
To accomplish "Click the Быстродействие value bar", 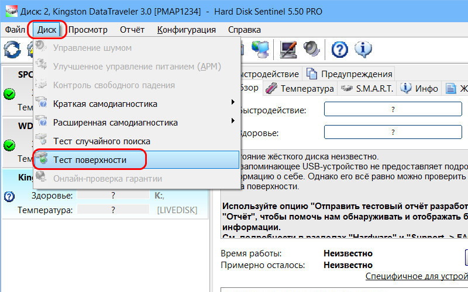I will 393,109.
